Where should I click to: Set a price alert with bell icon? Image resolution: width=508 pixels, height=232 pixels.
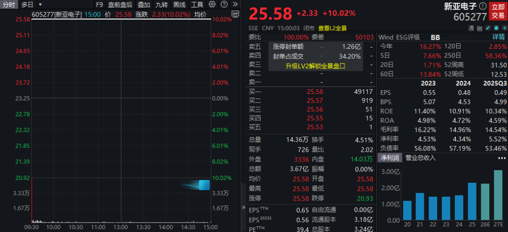pyautogui.click(x=496, y=29)
